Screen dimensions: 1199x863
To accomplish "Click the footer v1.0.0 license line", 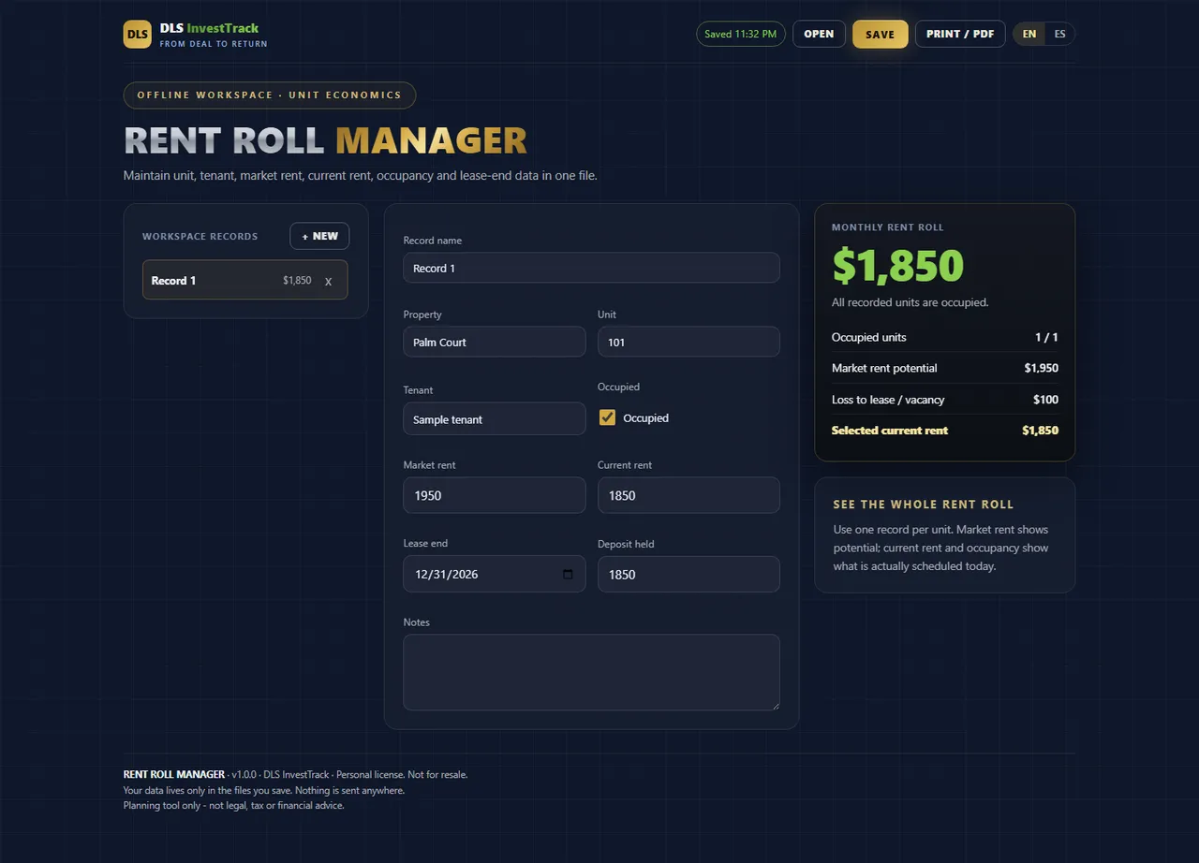I will pyautogui.click(x=296, y=774).
